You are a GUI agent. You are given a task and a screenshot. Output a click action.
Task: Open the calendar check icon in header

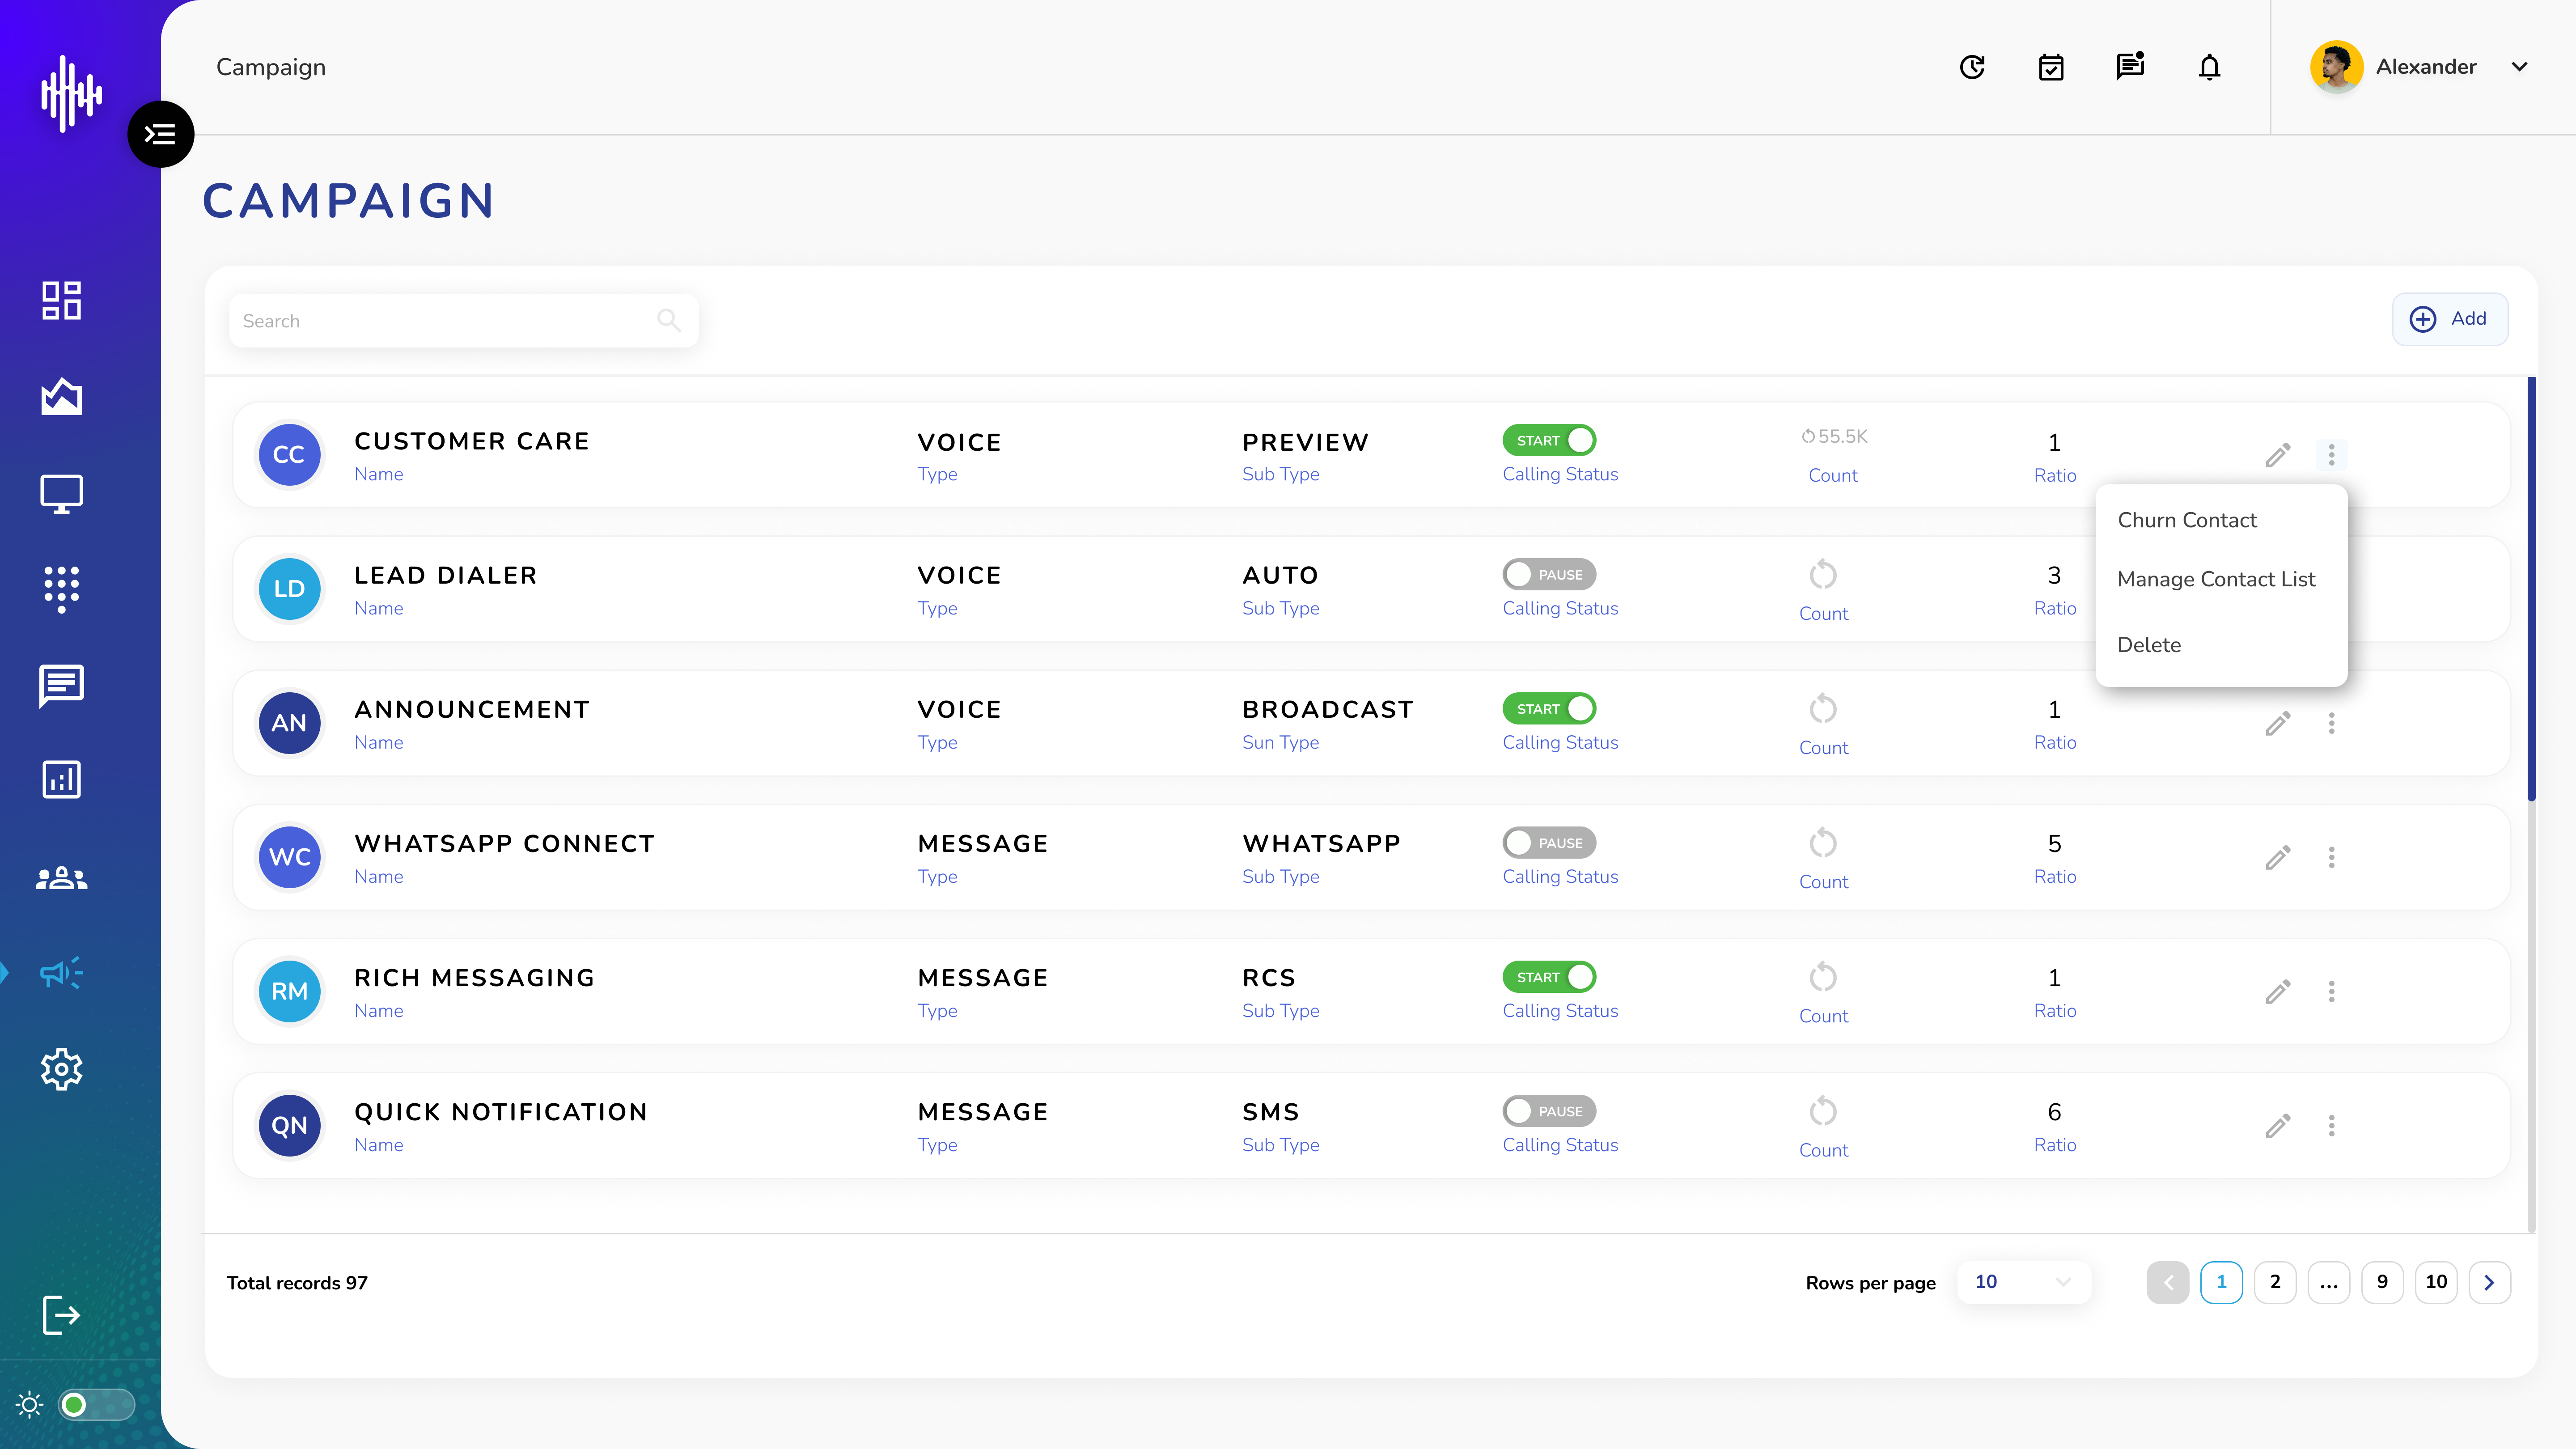click(2051, 67)
